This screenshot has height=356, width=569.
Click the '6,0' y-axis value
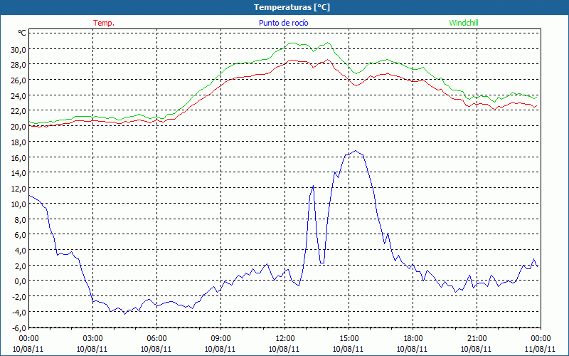coord(20,235)
